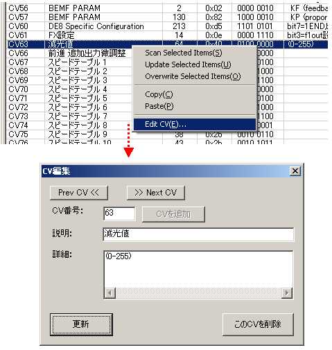Click the 説明 description text field
The height and width of the screenshot is (350, 332).
click(x=198, y=234)
